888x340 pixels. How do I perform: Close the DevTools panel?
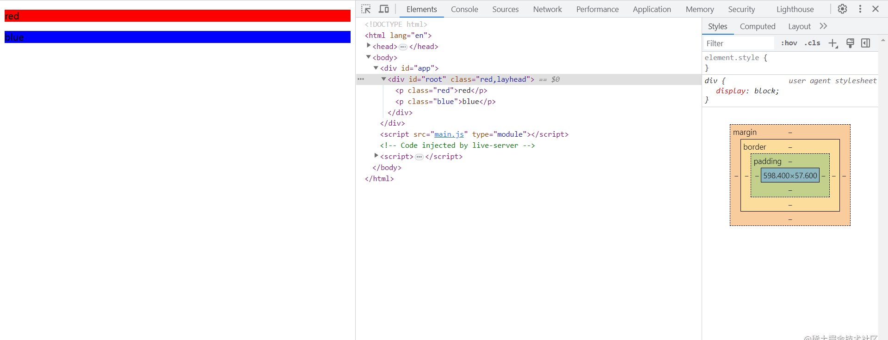[x=876, y=9]
